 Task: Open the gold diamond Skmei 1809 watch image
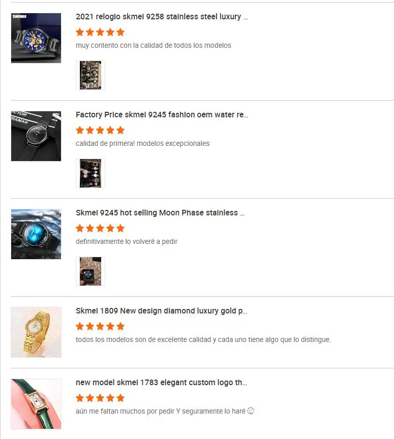tap(36, 332)
